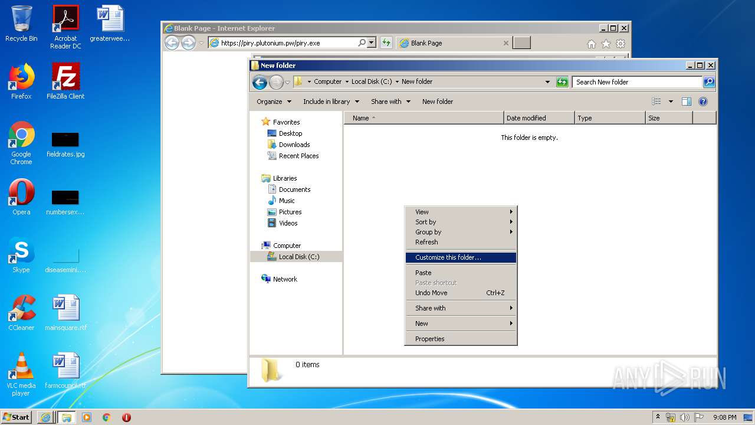Click the Explorer search magnifier icon

click(x=709, y=82)
